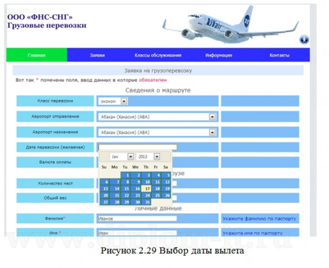This screenshot has width=329, height=268.
Task: Select day 13 in the calendar
Action: tap(105, 189)
